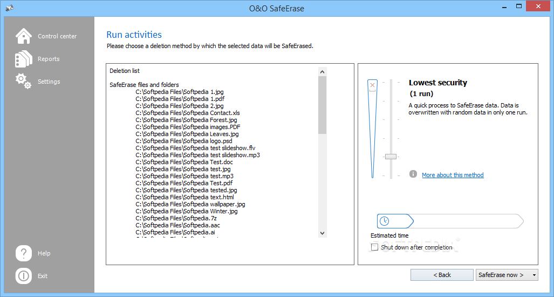Viewport: 554px width, 297px height.
Task: Click the deletion list scrollbar thumb
Action: pos(322,105)
